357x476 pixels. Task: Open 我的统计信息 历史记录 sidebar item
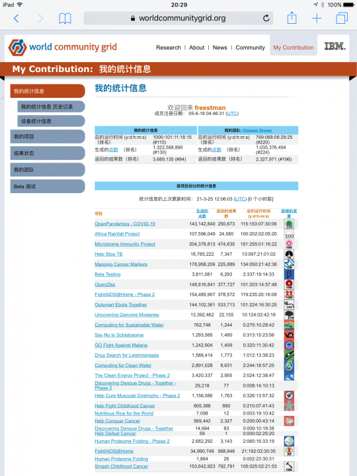point(51,107)
